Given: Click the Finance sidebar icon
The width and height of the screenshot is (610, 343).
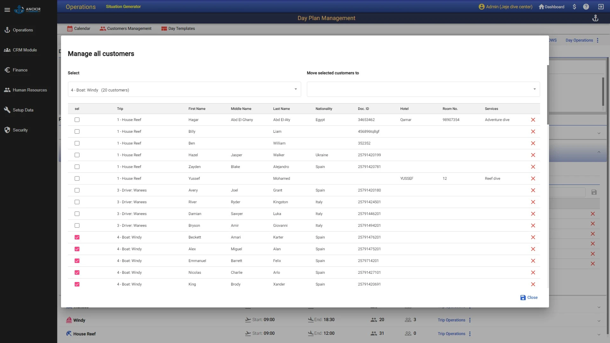Looking at the screenshot, I should pyautogui.click(x=7, y=70).
